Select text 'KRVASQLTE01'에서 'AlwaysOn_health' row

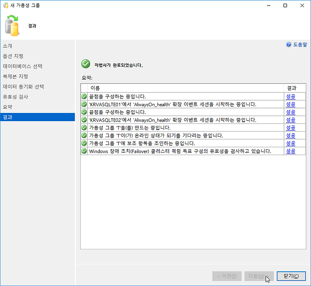(x=172, y=104)
